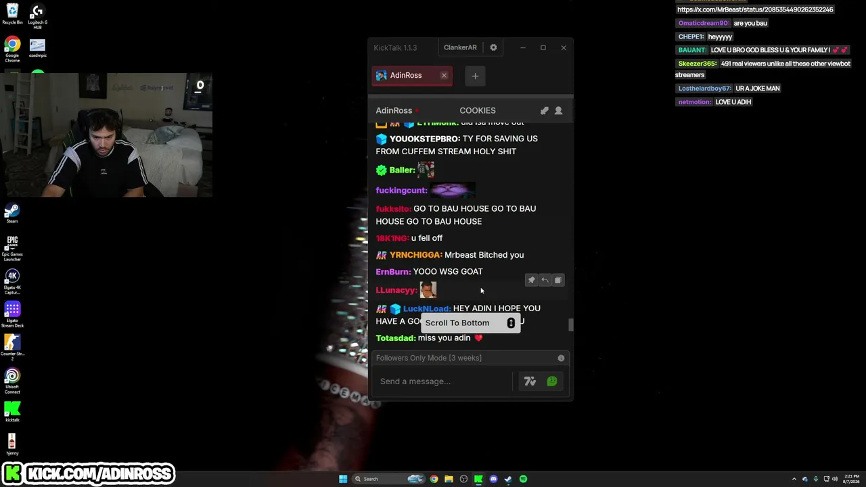The width and height of the screenshot is (866, 487).
Task: Click username YOUOKSTEPBRO in chat
Action: pos(425,139)
